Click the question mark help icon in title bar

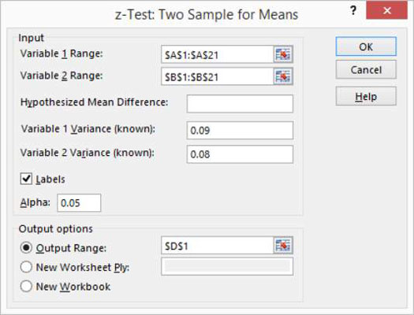(353, 10)
